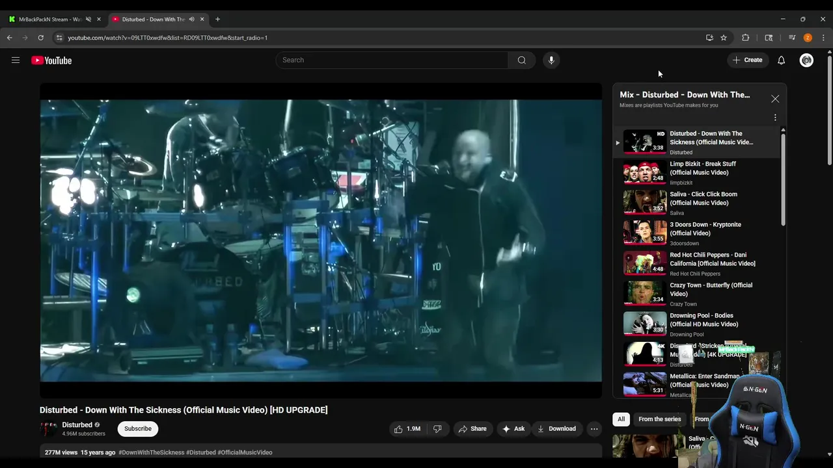The image size is (833, 468).
Task: Open the browser extensions puzzle icon
Action: tap(746, 38)
